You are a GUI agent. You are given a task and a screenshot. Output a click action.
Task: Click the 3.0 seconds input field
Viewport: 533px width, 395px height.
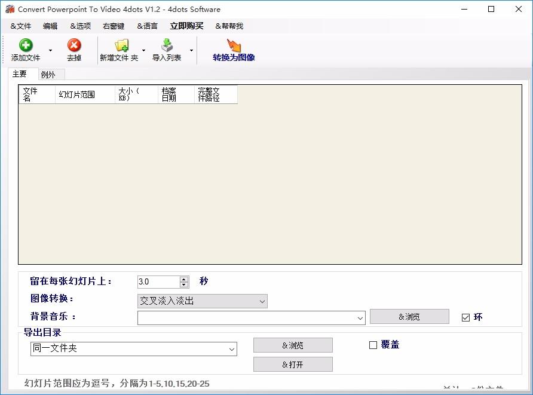click(x=158, y=281)
